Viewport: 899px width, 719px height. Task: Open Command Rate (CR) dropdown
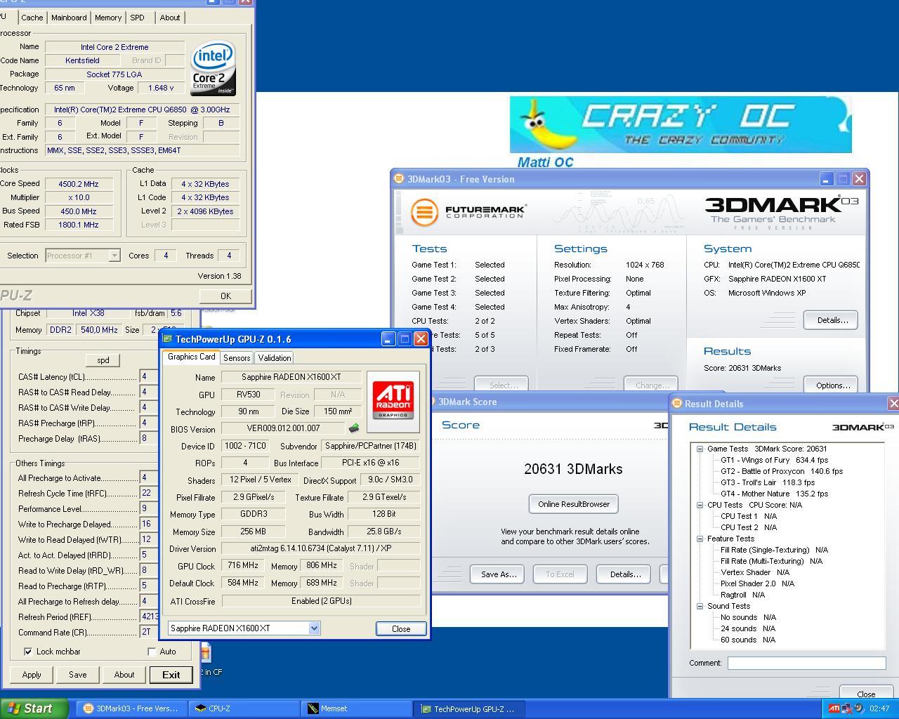pos(149,632)
